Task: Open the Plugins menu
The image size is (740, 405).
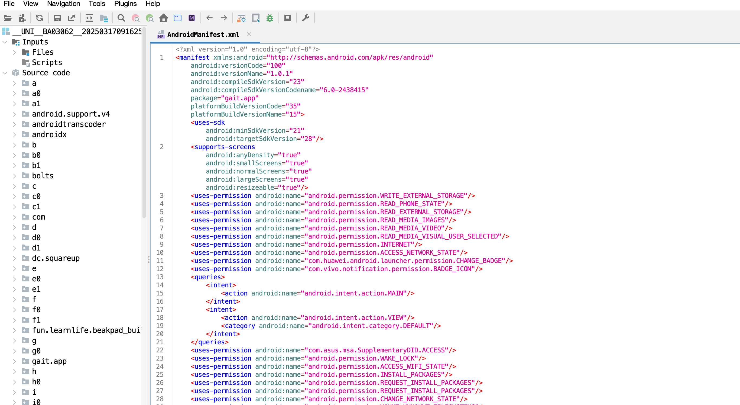Action: pyautogui.click(x=125, y=4)
